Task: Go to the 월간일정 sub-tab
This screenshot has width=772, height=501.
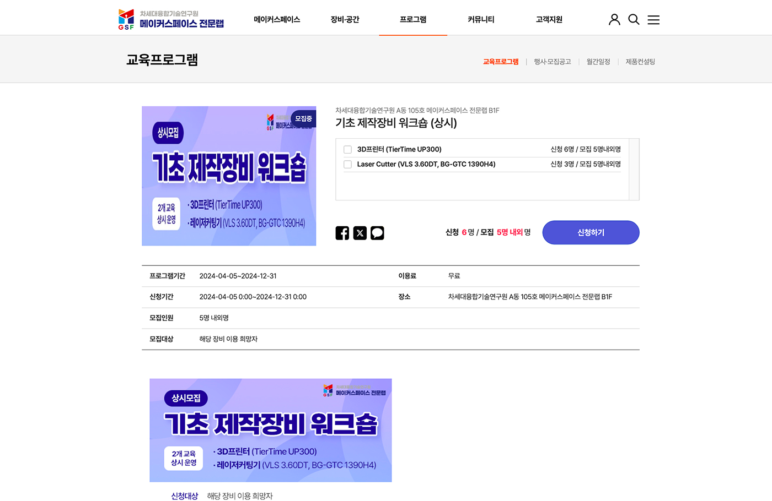Action: [598, 62]
